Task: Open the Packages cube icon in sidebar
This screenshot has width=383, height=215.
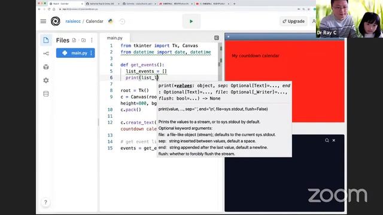Action: pyautogui.click(x=46, y=67)
